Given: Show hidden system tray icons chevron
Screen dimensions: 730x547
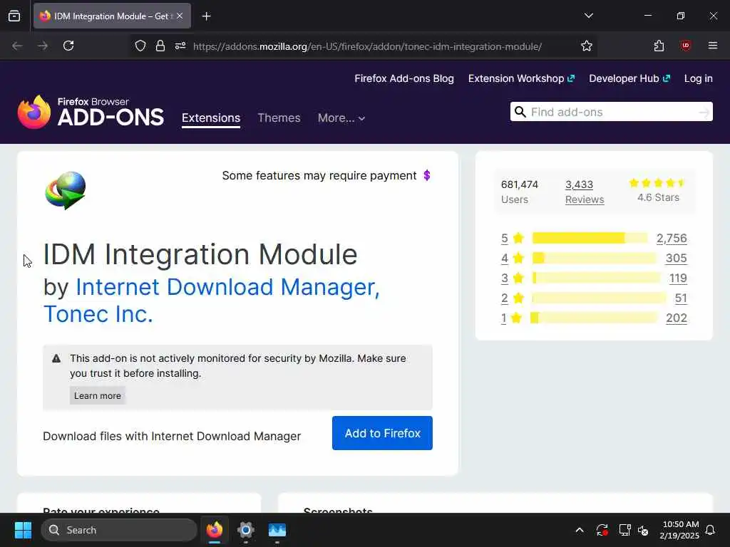Looking at the screenshot, I should pyautogui.click(x=580, y=530).
